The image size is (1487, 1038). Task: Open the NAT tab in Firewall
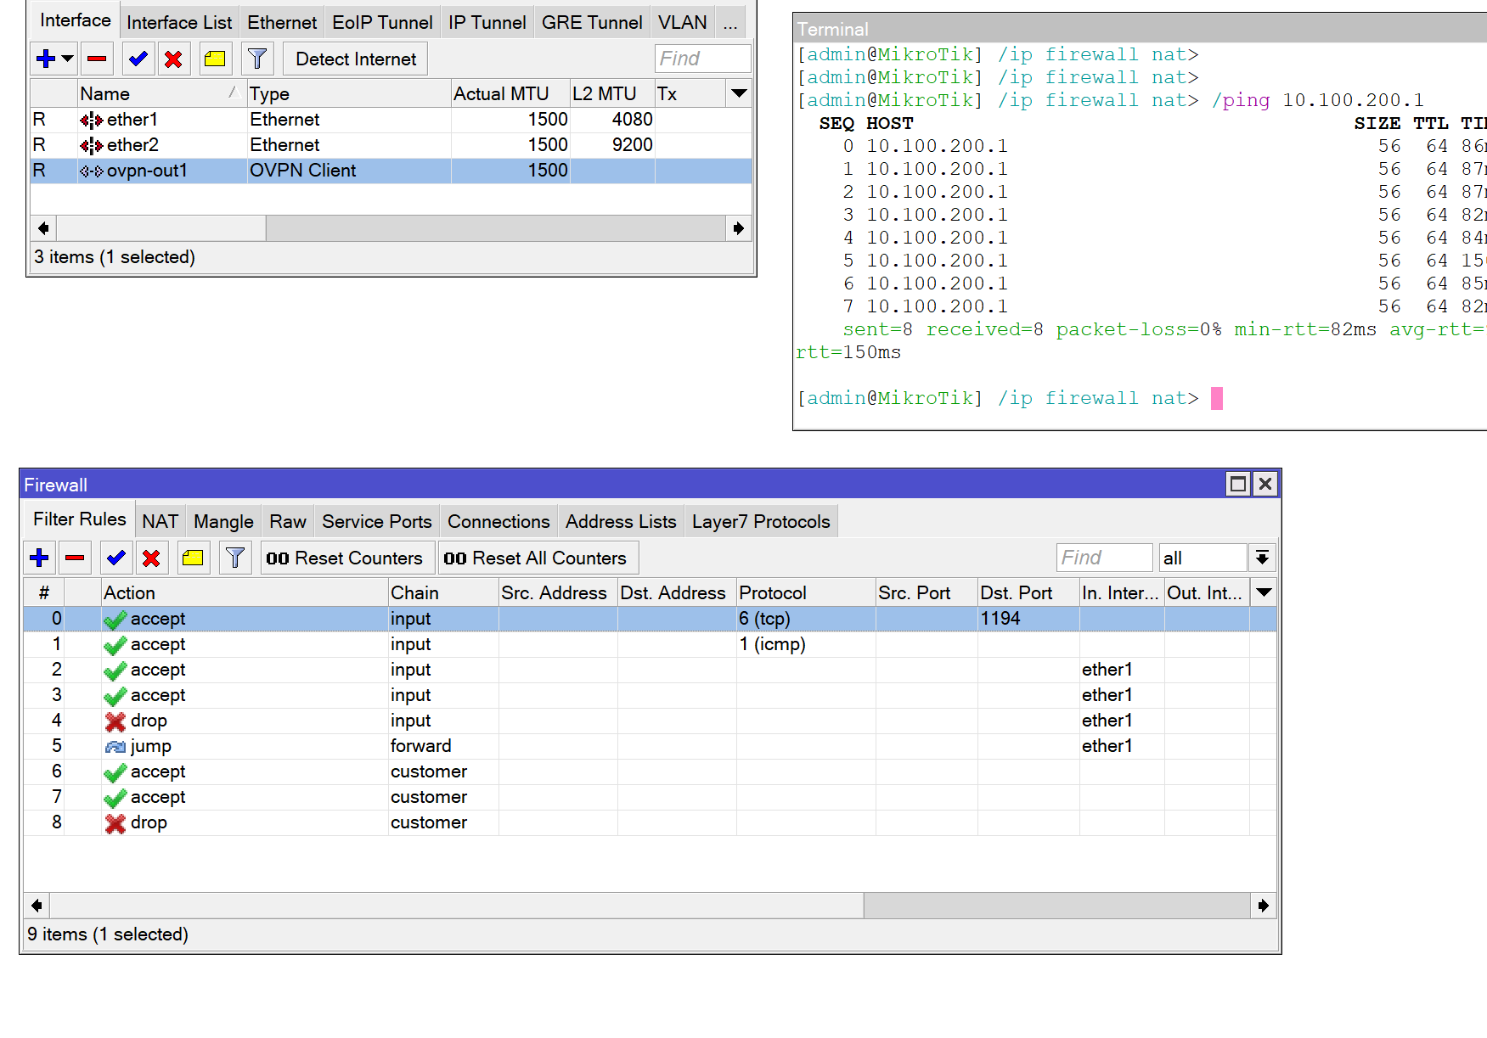[160, 521]
